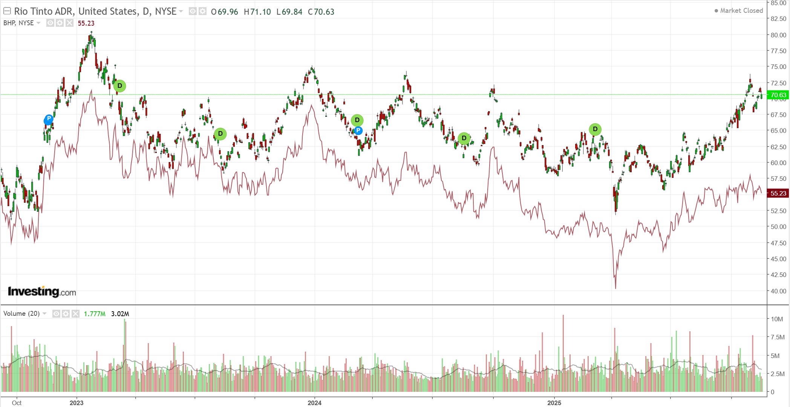
Task: Toggle visibility of BHP comparison line
Action: (x=50, y=23)
